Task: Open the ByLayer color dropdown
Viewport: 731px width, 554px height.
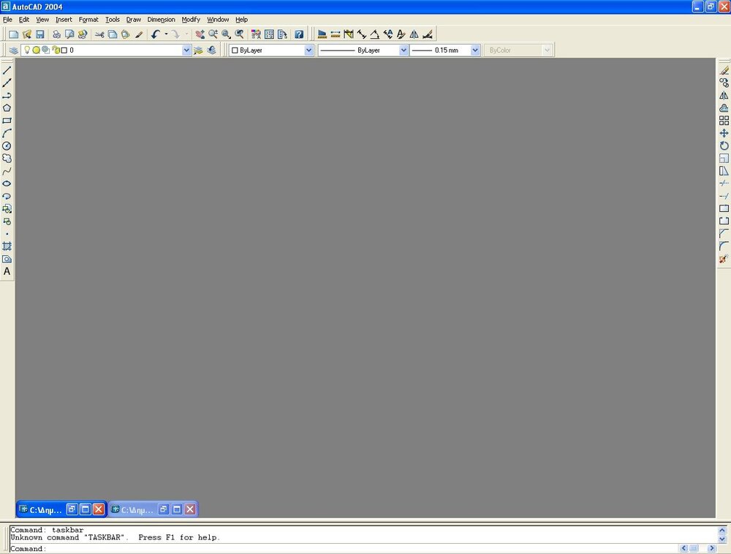Action: coord(308,50)
